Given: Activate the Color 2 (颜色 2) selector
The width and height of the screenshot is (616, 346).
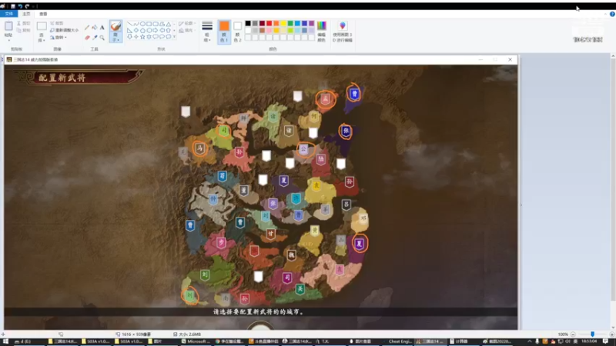Looking at the screenshot, I should [237, 32].
